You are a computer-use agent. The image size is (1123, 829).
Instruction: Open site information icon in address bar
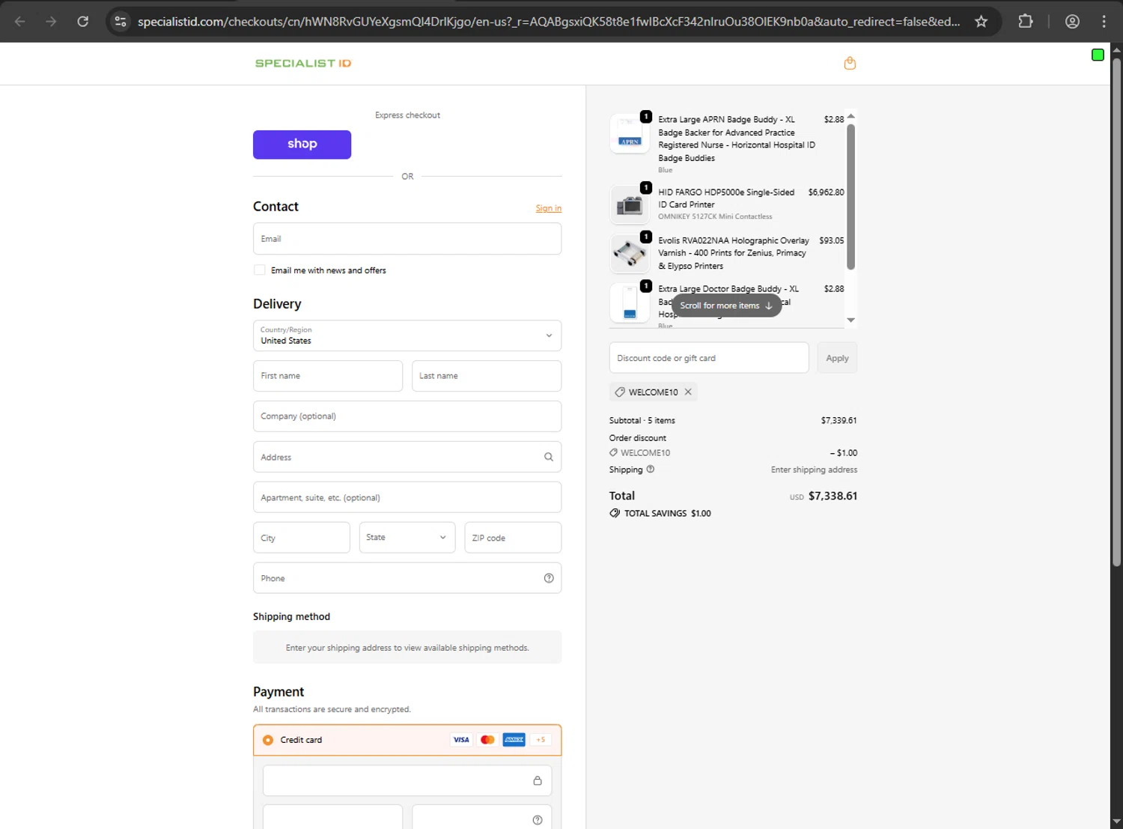[x=121, y=22]
